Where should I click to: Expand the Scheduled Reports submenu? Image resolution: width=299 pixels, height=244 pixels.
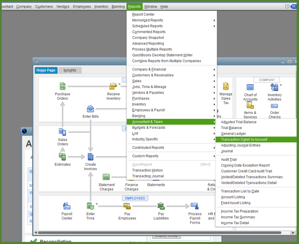coord(214,26)
